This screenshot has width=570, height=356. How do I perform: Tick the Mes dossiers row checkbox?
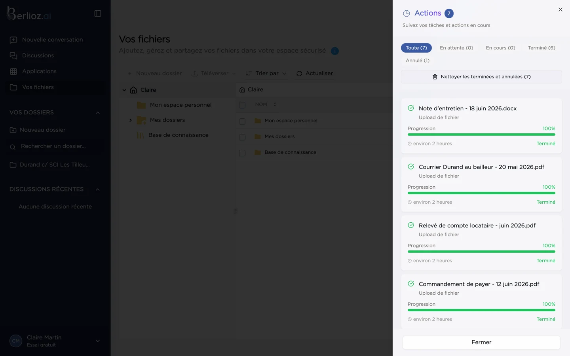[x=242, y=137]
